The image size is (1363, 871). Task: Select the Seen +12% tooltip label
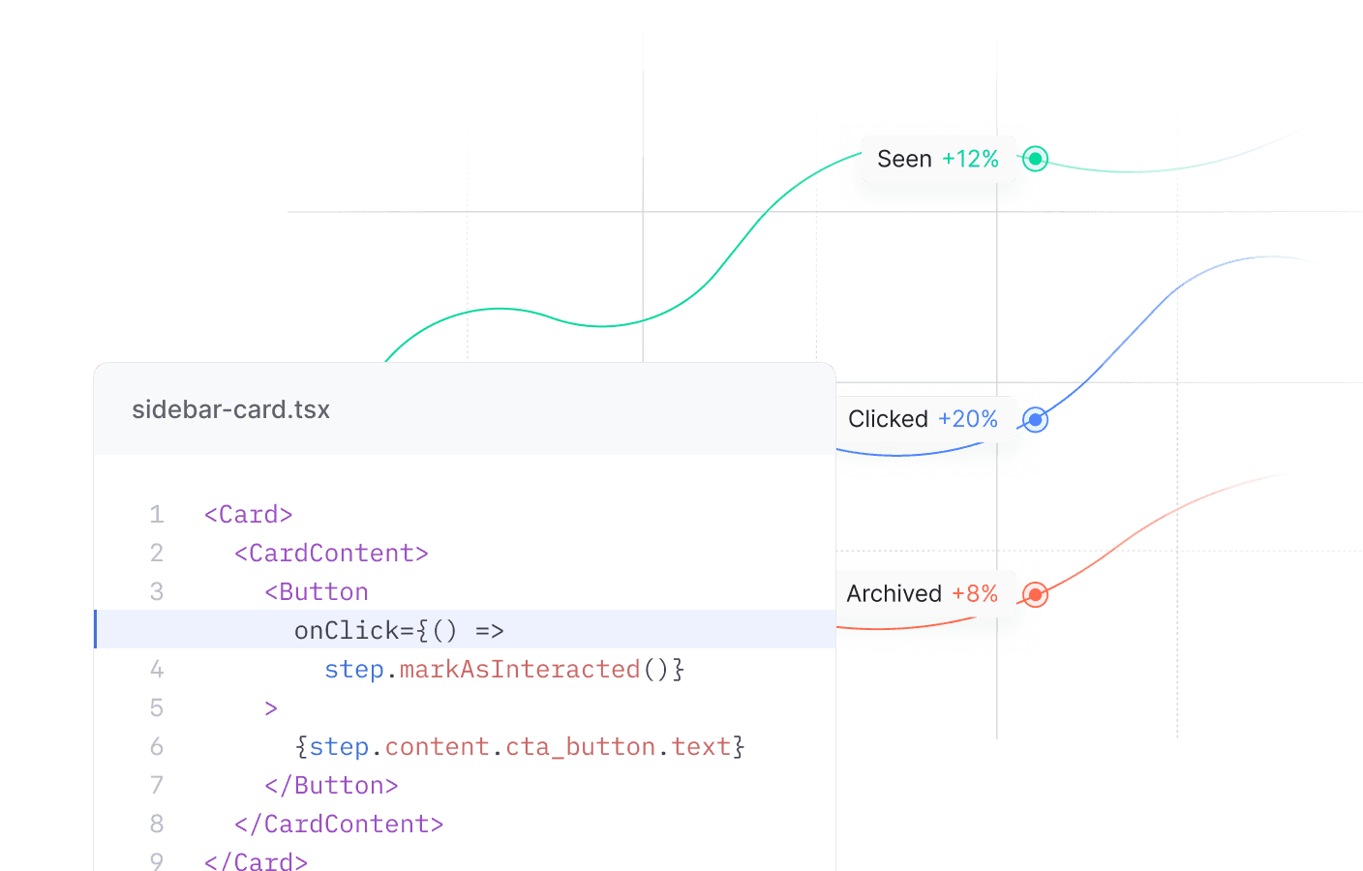937,160
